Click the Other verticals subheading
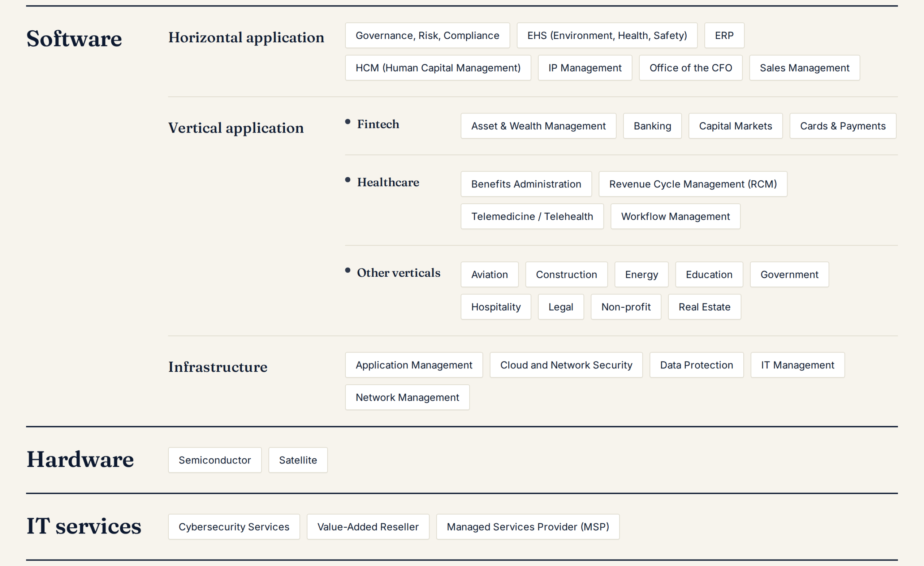This screenshot has width=924, height=566. (x=399, y=273)
